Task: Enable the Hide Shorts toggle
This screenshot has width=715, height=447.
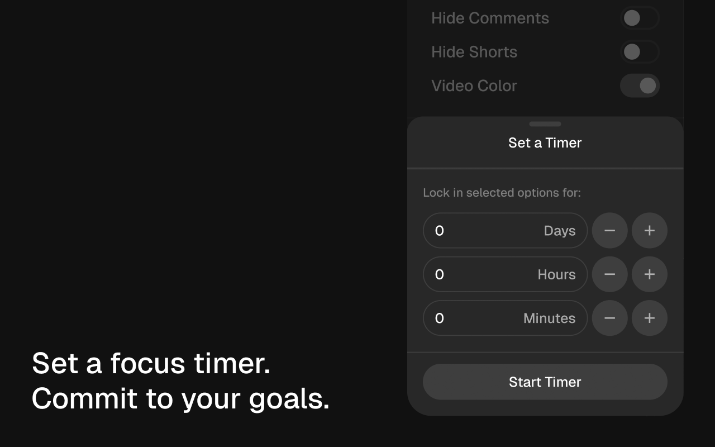Action: [x=640, y=52]
